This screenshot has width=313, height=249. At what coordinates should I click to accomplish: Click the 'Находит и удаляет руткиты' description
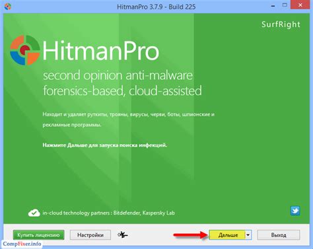coord(128,120)
